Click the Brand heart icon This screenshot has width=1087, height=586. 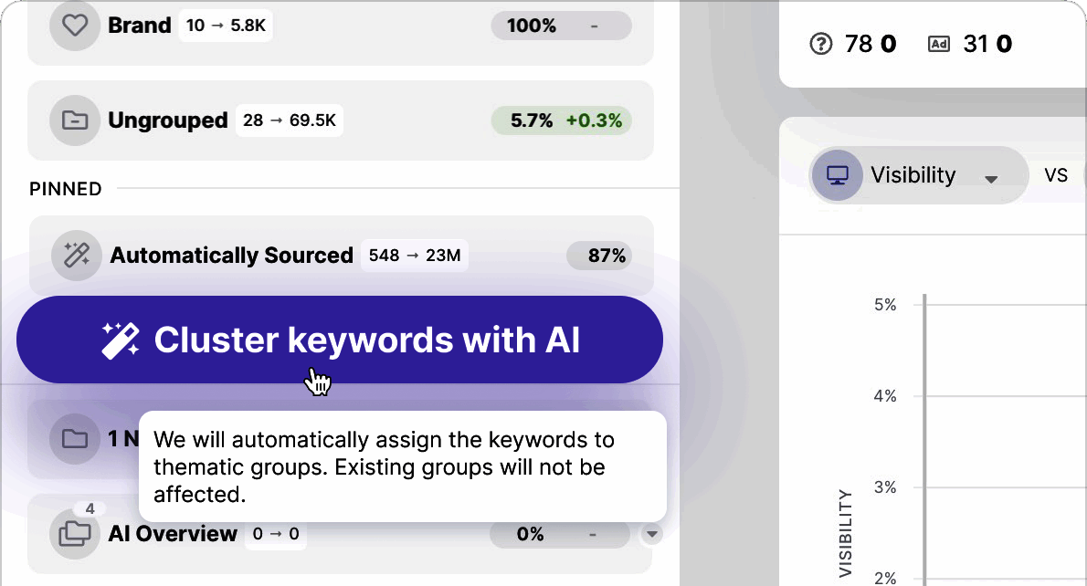74,26
